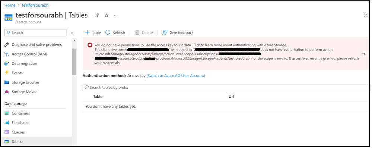The image size is (372, 148).
Task: Open File shares menu item
Action: tap(20, 123)
